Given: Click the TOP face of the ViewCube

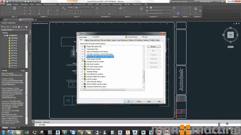Looking at the screenshot, I should coord(230,35).
